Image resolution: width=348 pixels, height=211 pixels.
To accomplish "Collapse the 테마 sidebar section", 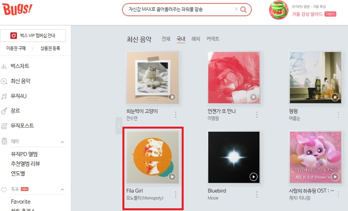I will tap(62, 142).
